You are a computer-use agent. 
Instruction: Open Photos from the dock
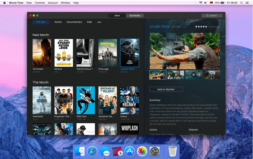click(x=142, y=151)
